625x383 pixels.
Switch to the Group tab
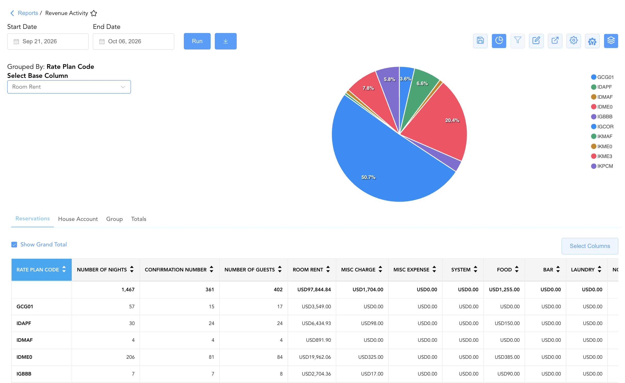click(x=114, y=219)
